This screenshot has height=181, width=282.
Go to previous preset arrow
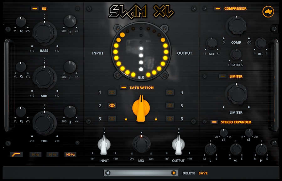[x=108, y=173]
